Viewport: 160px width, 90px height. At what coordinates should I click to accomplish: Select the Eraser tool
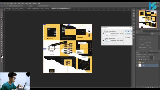click(1, 33)
